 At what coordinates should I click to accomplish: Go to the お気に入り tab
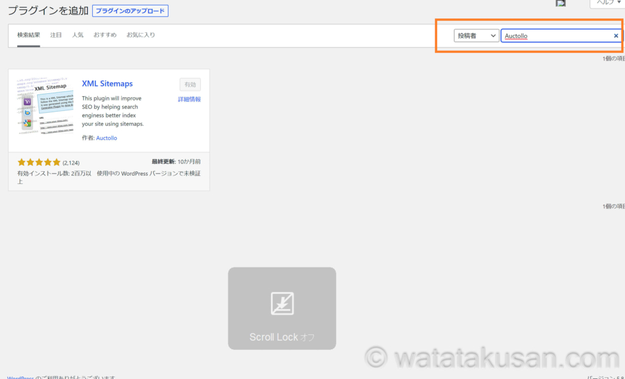click(141, 35)
